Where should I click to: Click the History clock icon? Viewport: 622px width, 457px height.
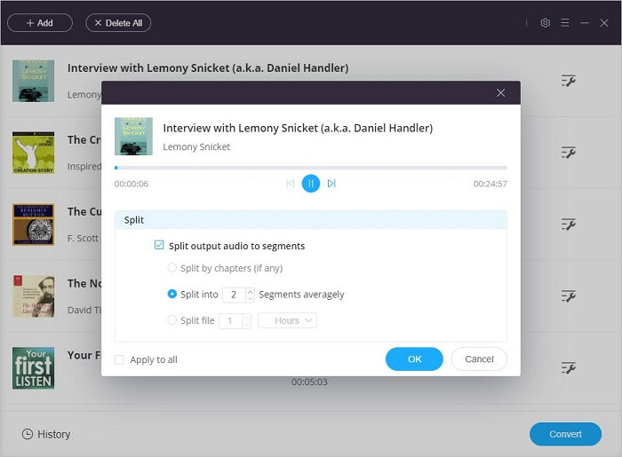28,434
